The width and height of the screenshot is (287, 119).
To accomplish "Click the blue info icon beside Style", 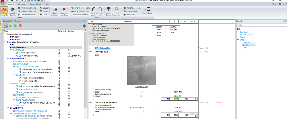I will 280,4.
